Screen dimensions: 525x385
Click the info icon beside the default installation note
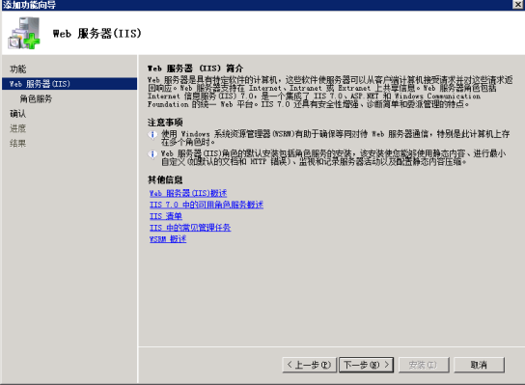[152, 154]
